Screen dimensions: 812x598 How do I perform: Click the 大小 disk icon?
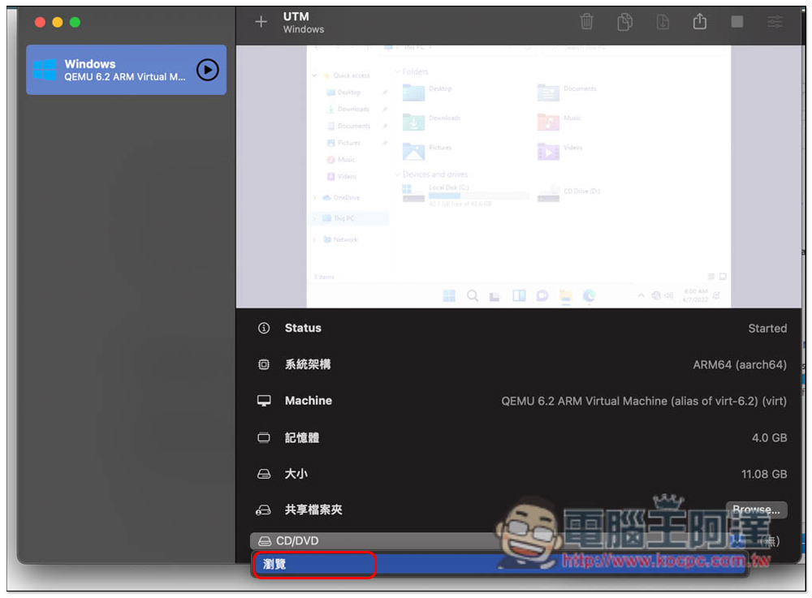264,474
